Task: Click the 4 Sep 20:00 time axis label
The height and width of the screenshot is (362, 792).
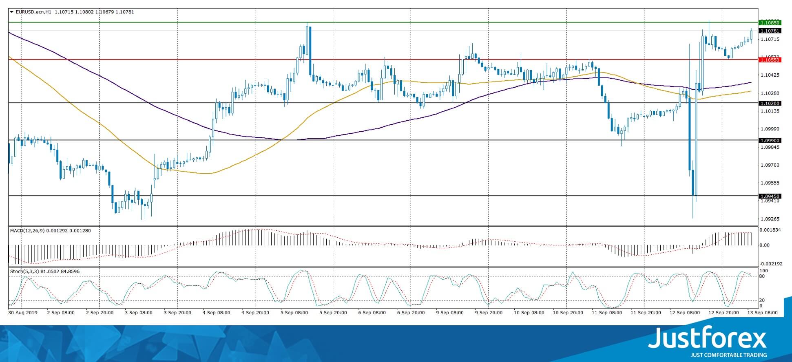Action: (255, 313)
